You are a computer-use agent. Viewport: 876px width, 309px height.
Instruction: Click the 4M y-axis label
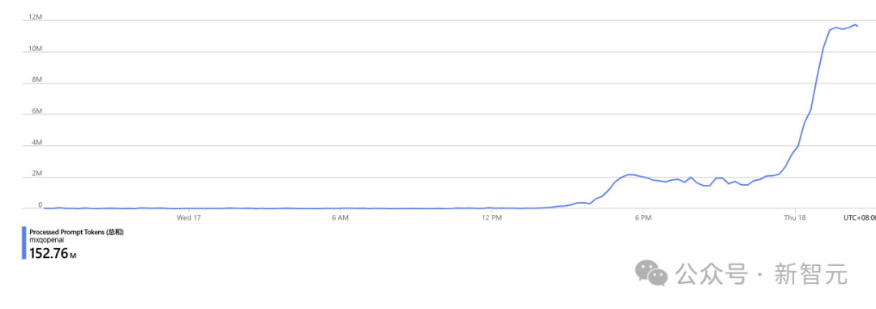[x=36, y=143]
